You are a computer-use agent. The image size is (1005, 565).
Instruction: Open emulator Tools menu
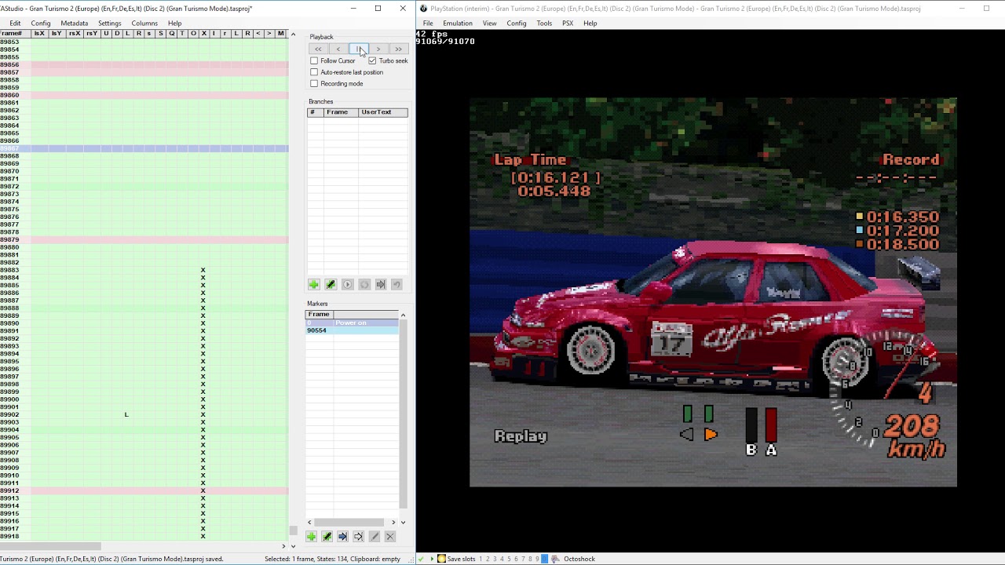tap(544, 23)
